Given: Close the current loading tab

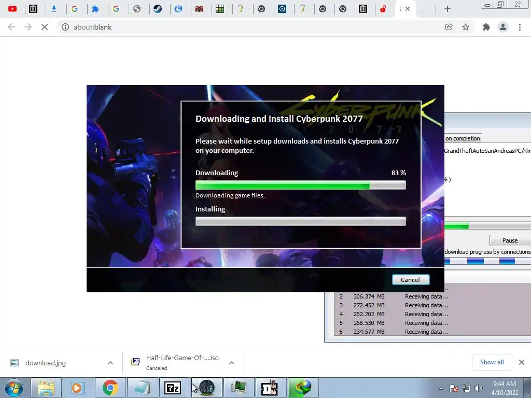Looking at the screenshot, I should tap(408, 9).
